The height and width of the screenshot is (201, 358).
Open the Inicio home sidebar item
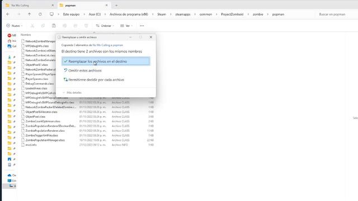(12, 41)
